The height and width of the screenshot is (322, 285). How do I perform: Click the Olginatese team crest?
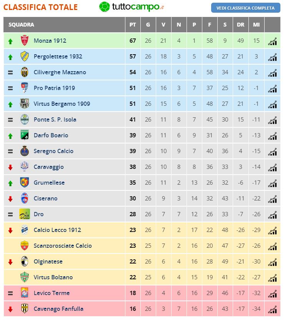(25, 262)
